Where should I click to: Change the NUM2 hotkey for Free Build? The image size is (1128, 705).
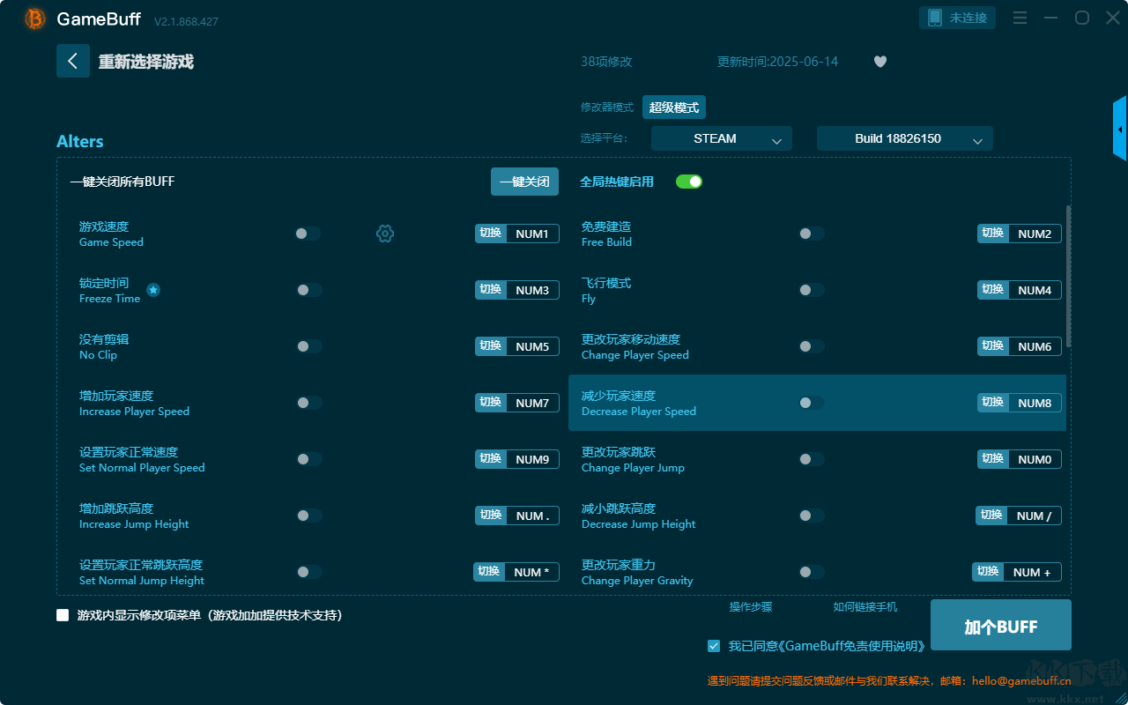pyautogui.click(x=1035, y=234)
